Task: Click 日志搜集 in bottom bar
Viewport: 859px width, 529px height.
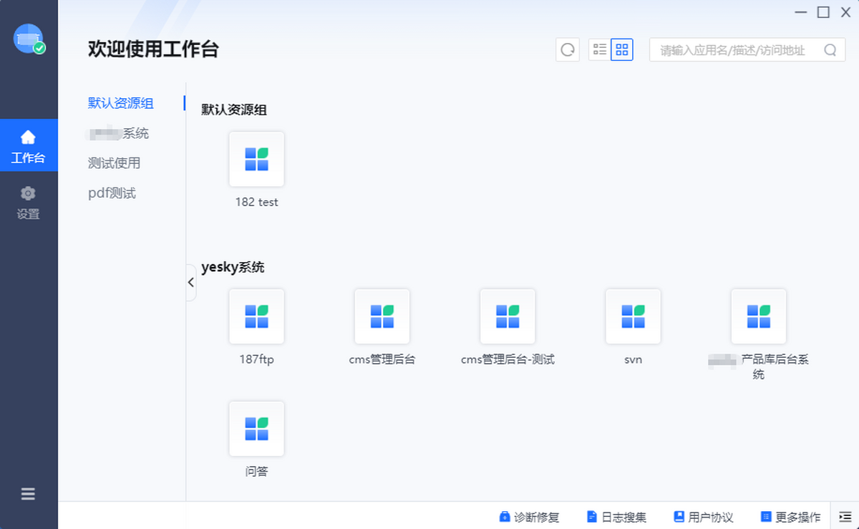Action: tap(616, 517)
